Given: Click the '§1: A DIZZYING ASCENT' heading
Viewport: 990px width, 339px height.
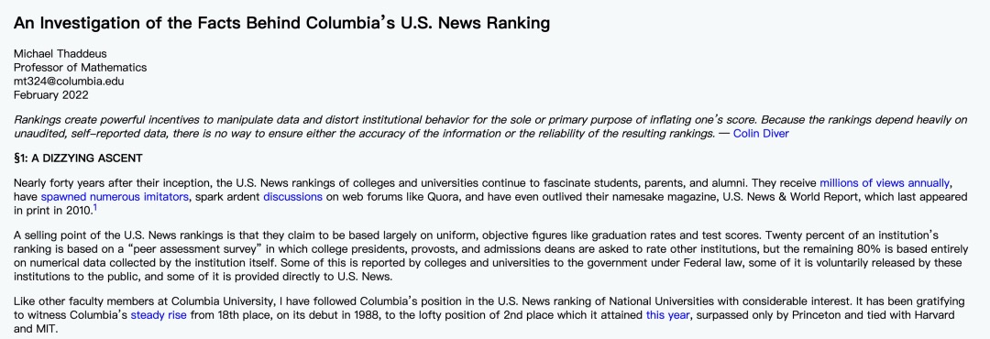Looking at the screenshot, I should [78, 158].
